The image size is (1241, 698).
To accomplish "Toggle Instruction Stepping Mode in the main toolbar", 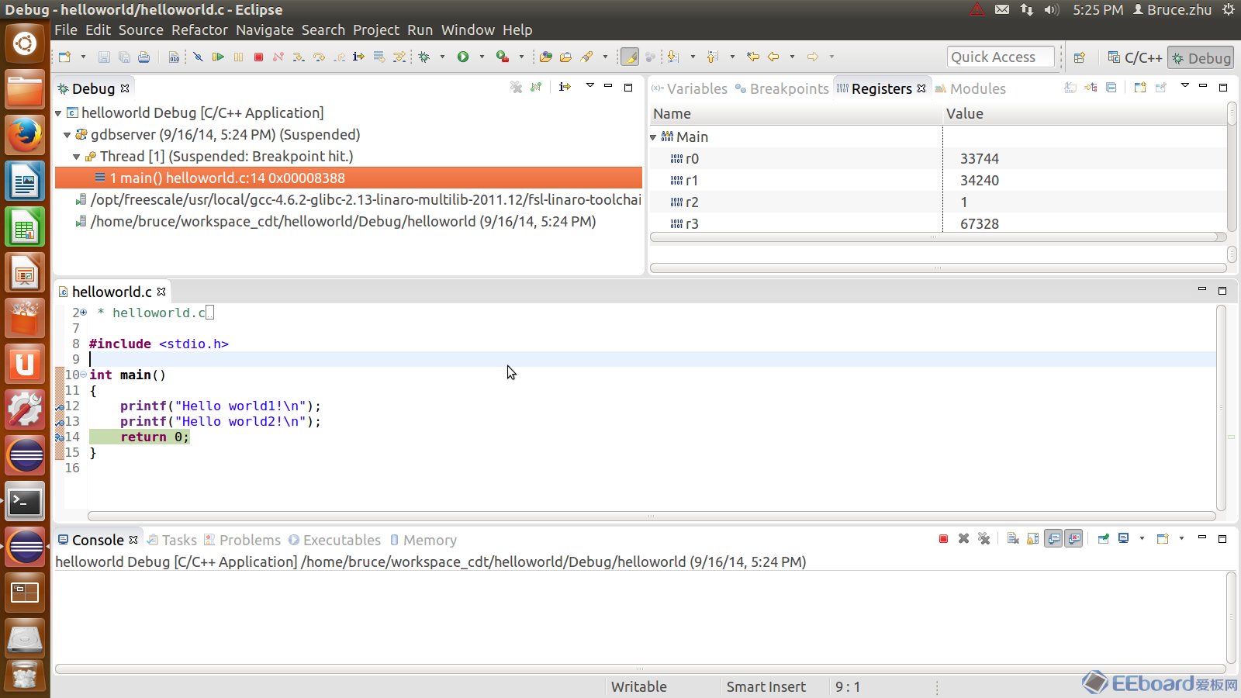I will [x=358, y=57].
